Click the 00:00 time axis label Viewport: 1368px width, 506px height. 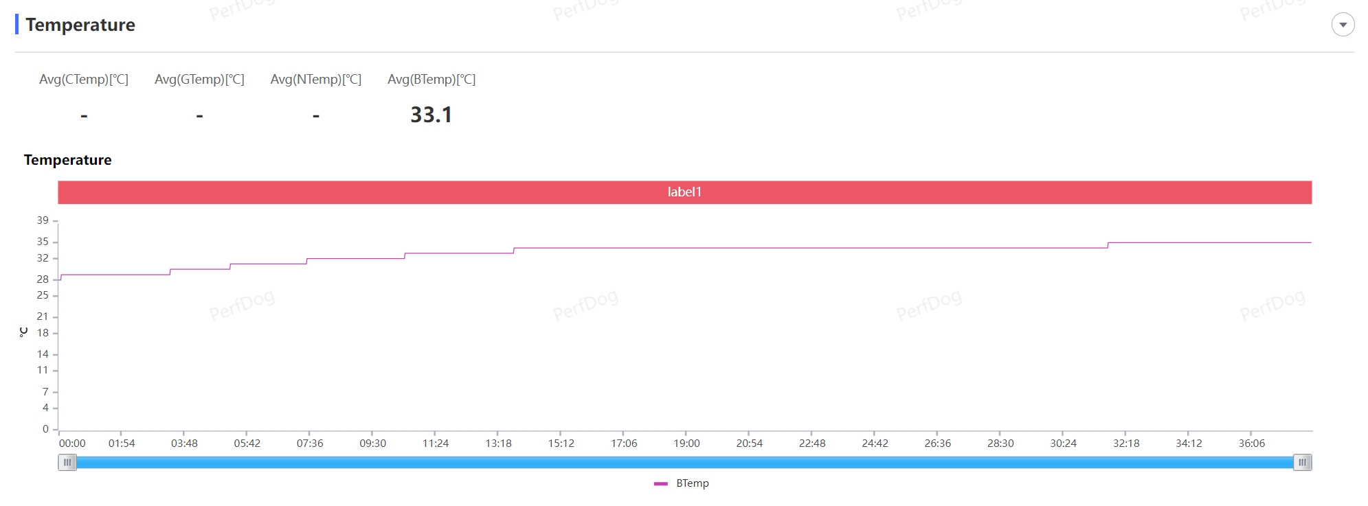72,444
